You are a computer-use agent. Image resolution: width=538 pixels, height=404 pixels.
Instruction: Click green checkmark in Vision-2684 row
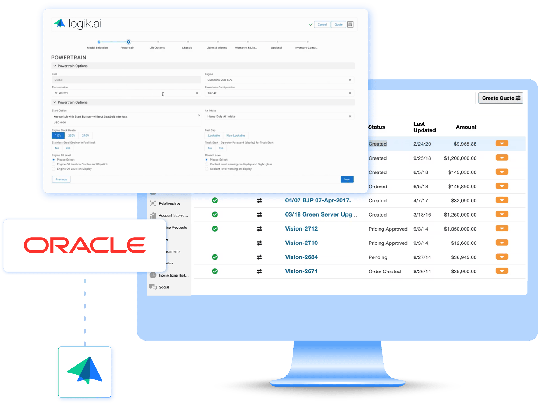click(x=215, y=257)
